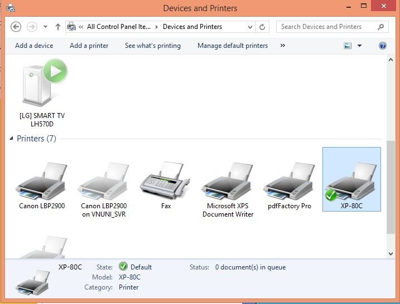Collapse the Printers (7) group

point(11,138)
